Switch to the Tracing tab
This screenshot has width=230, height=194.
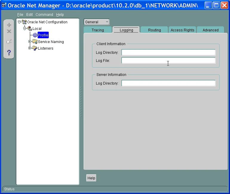coord(98,30)
